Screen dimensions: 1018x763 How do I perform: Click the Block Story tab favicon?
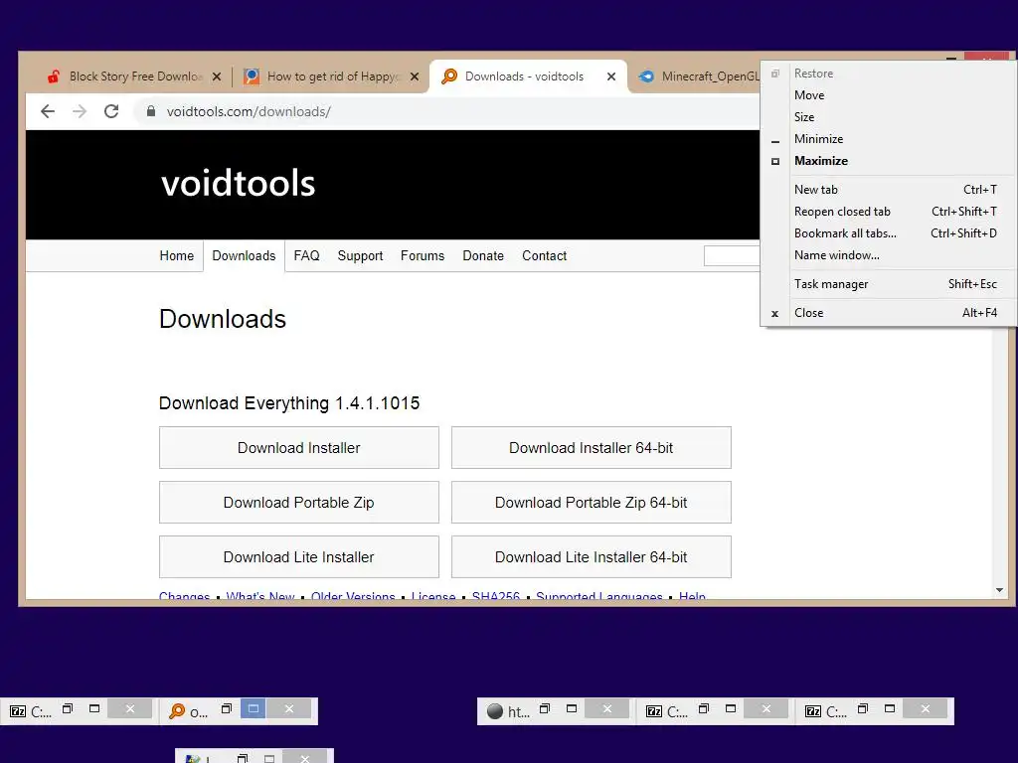point(54,76)
